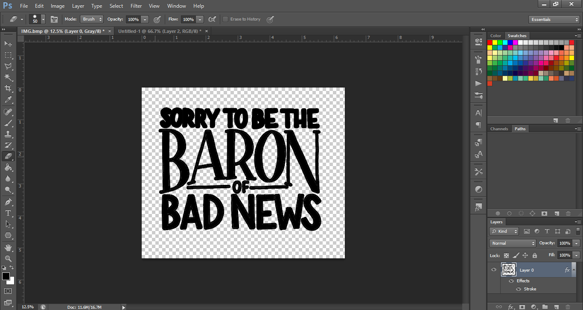Lock all for Layer 0

535,255
